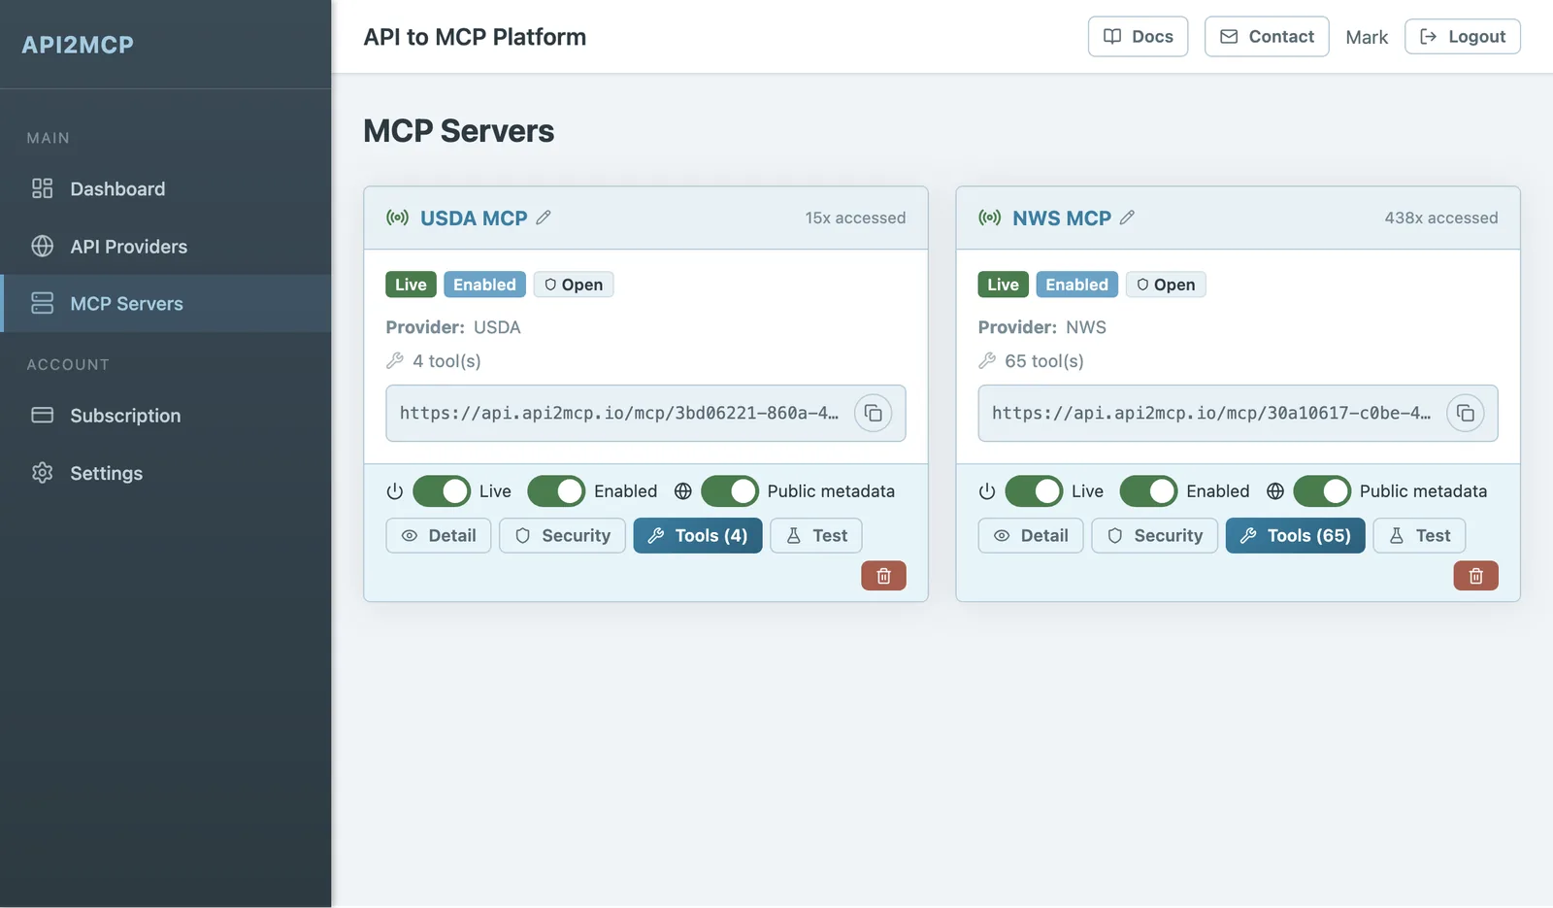Click the Contact button
The image size is (1553, 908).
(1267, 37)
